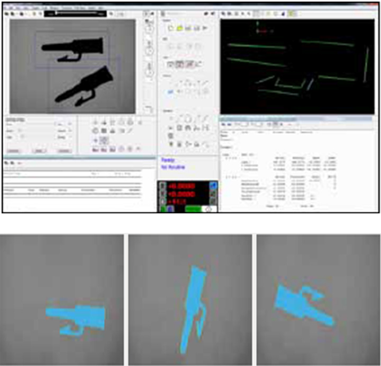Click the 'No Routine' status text
The height and width of the screenshot is (366, 381).
[173, 167]
